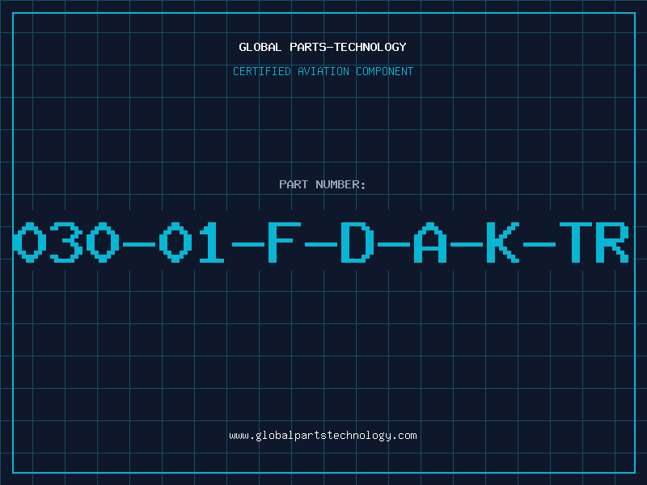The width and height of the screenshot is (647, 485).
Task: Click the word COMPONENT in the subtitle
Action: coord(385,71)
